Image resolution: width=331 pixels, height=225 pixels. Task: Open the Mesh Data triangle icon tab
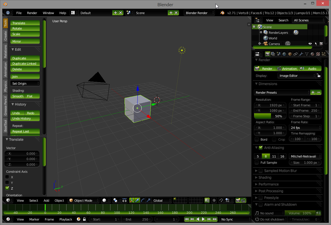click(x=307, y=54)
